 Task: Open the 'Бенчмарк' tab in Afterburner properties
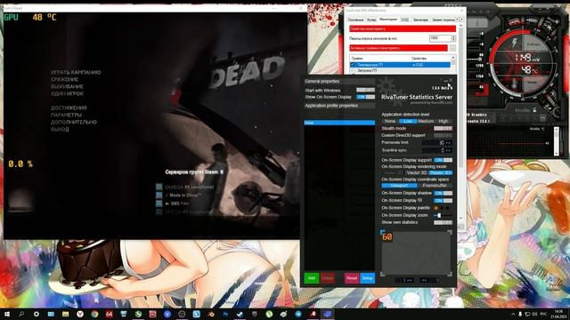coord(420,20)
